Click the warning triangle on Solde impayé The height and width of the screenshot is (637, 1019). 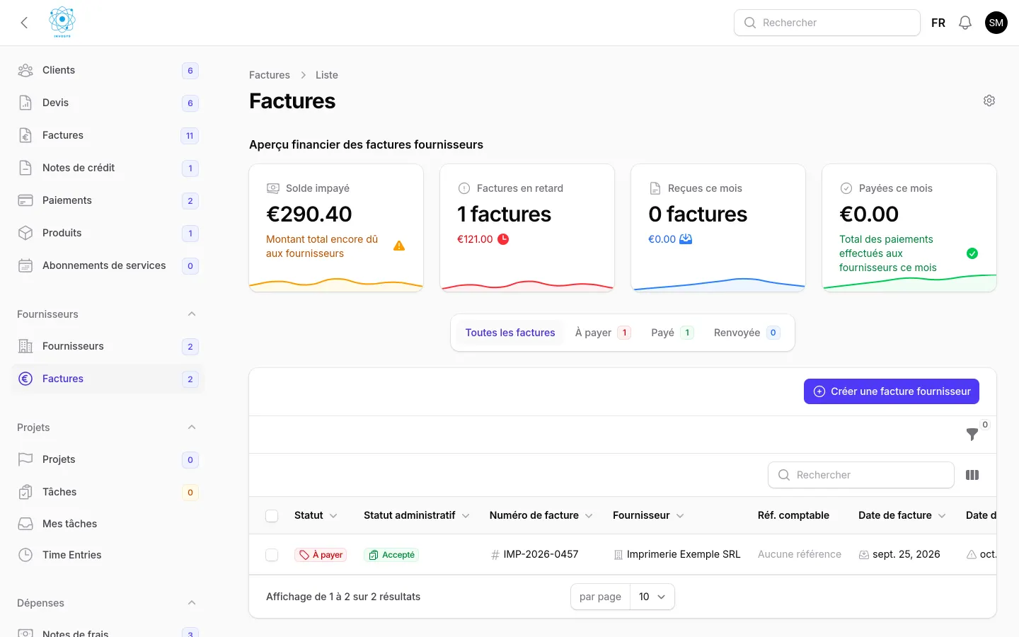399,246
